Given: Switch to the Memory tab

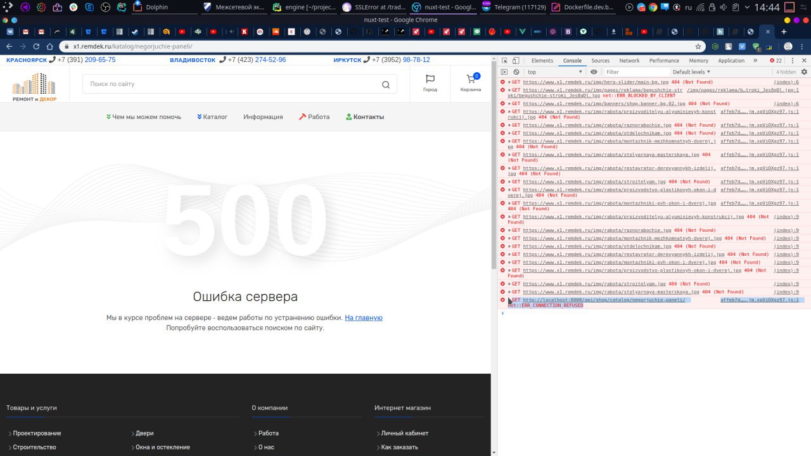Looking at the screenshot, I should point(699,61).
